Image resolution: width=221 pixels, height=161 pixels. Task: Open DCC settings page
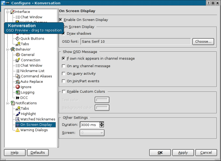[24, 98]
